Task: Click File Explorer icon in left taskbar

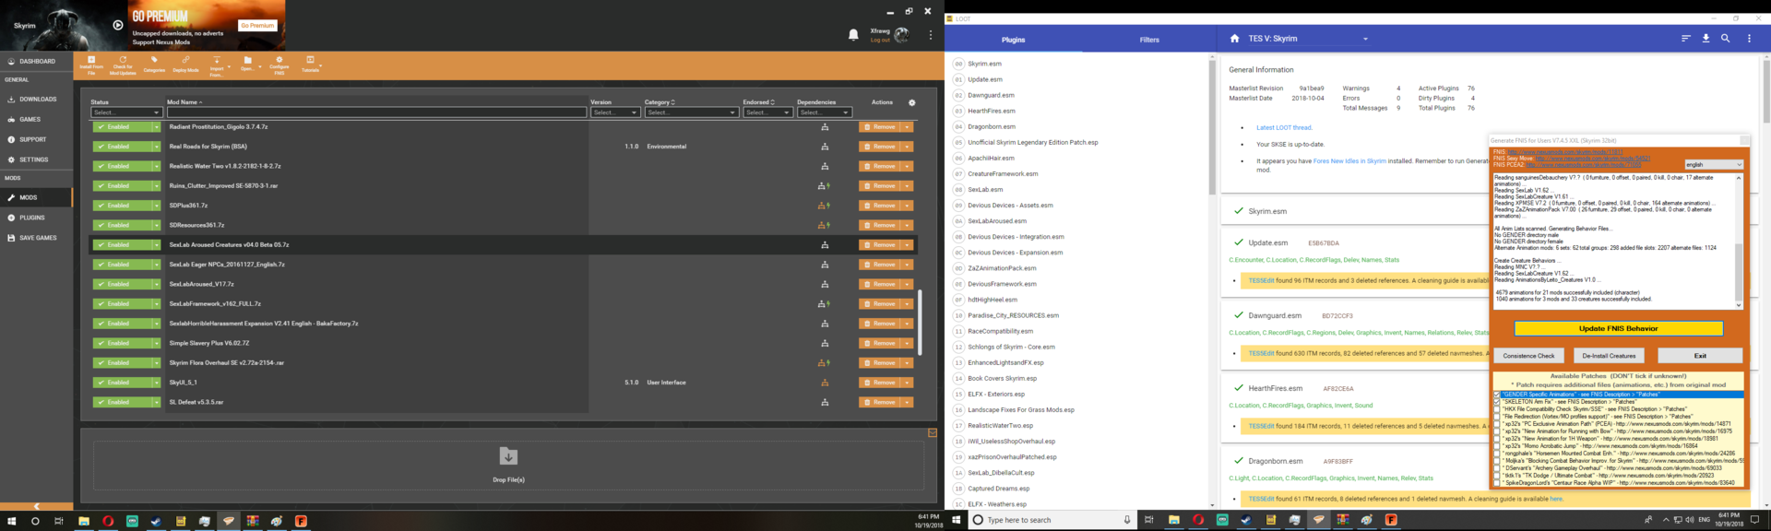Action: [83, 521]
